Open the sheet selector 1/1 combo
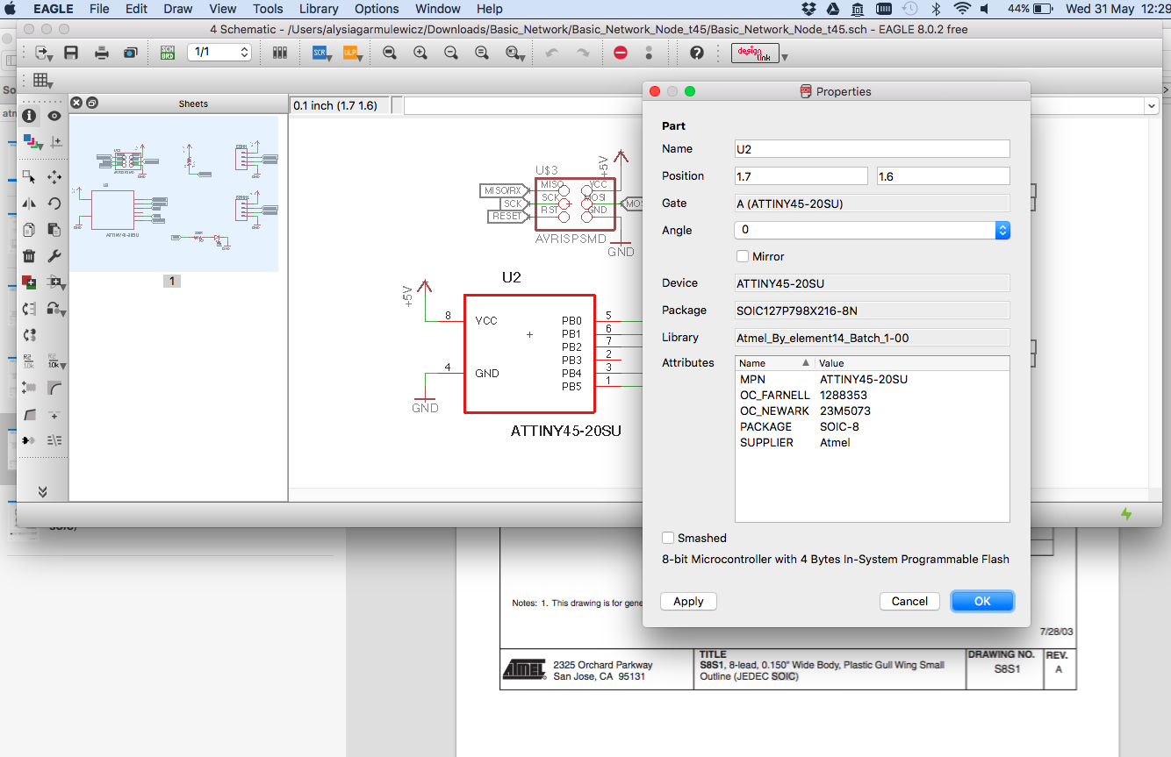1171x757 pixels. [x=219, y=53]
